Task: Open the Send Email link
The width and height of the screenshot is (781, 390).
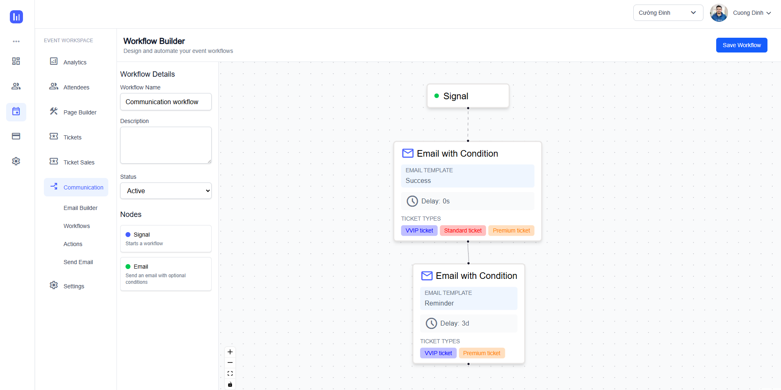Action: pyautogui.click(x=78, y=262)
